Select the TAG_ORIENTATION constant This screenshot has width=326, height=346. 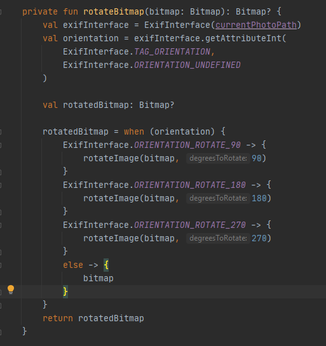[x=172, y=52]
